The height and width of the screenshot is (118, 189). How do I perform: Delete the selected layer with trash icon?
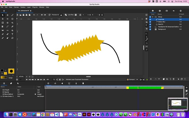tap(173, 79)
